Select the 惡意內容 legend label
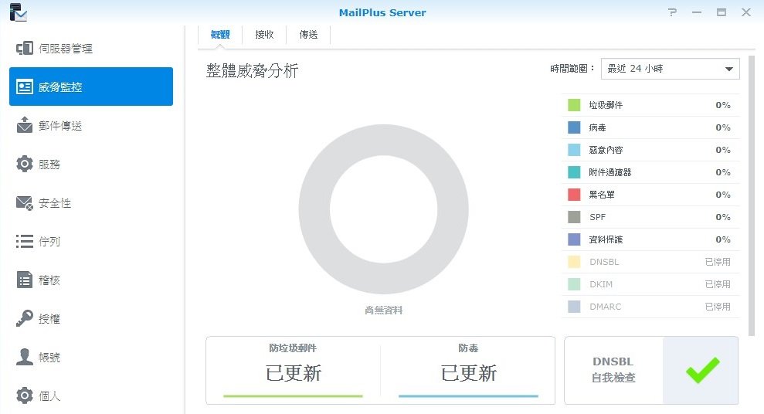The image size is (764, 414). pyautogui.click(x=606, y=150)
